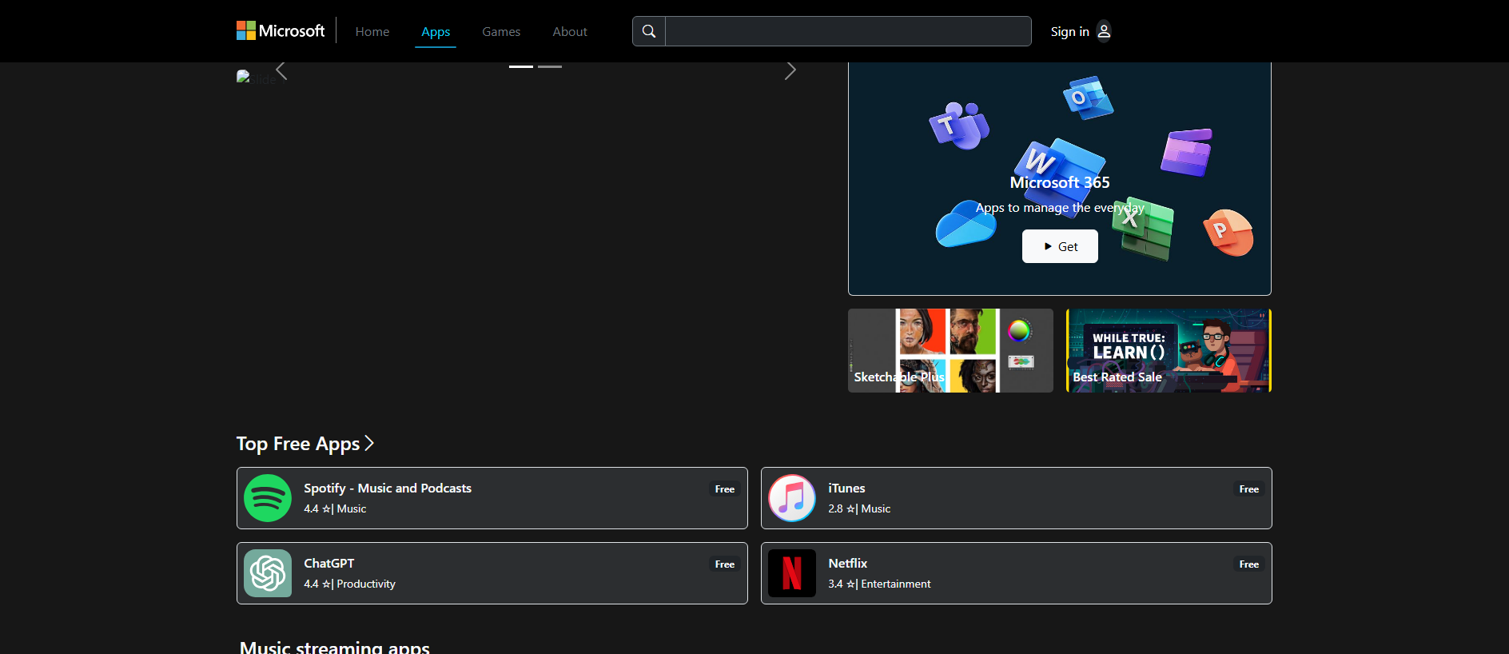The height and width of the screenshot is (654, 1509).
Task: Click the user profile avatar icon
Action: click(1104, 31)
